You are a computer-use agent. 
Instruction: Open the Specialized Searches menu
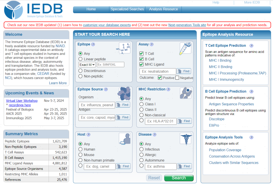tap(127, 9)
